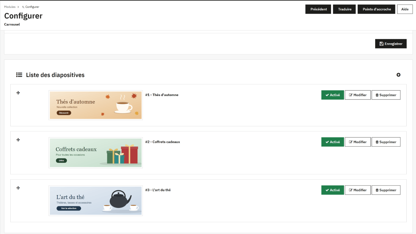
Task: Toggle Activé status for L'art du thé slide
Action: click(332, 190)
